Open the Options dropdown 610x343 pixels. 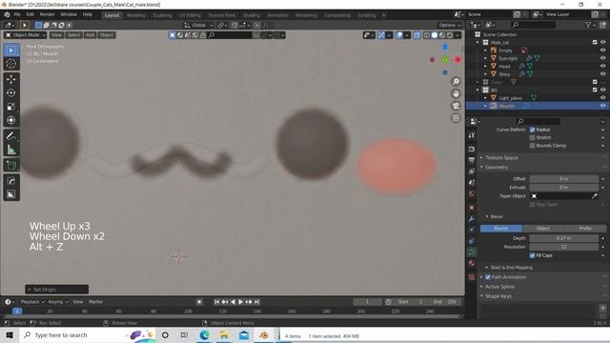pos(449,25)
